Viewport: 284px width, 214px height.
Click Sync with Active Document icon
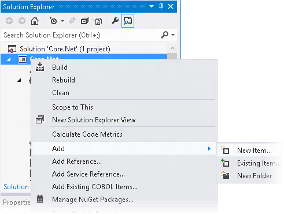(72, 21)
